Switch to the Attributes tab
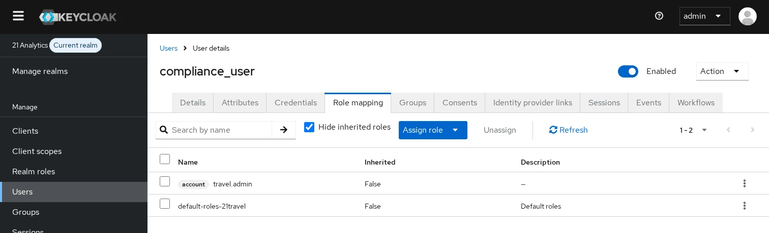 point(240,103)
